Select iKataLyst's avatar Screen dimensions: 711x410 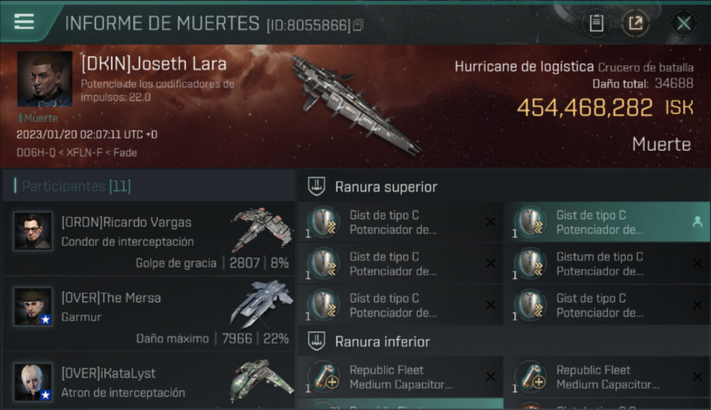click(x=33, y=382)
